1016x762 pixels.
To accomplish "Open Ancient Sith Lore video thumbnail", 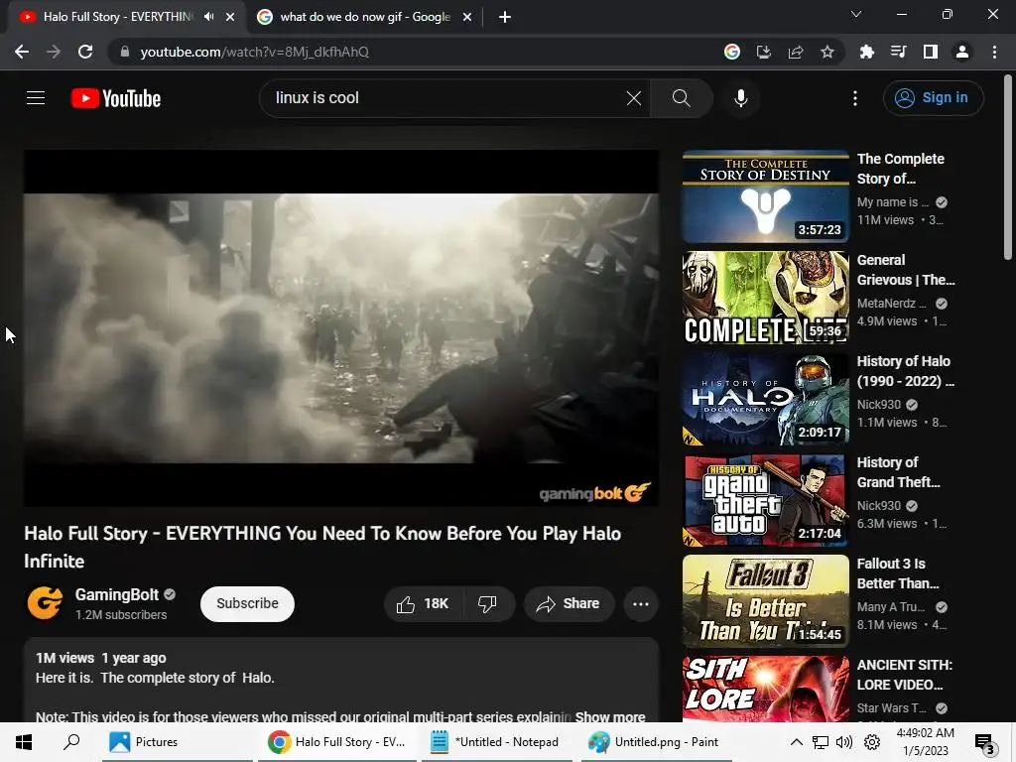I will [x=765, y=689].
